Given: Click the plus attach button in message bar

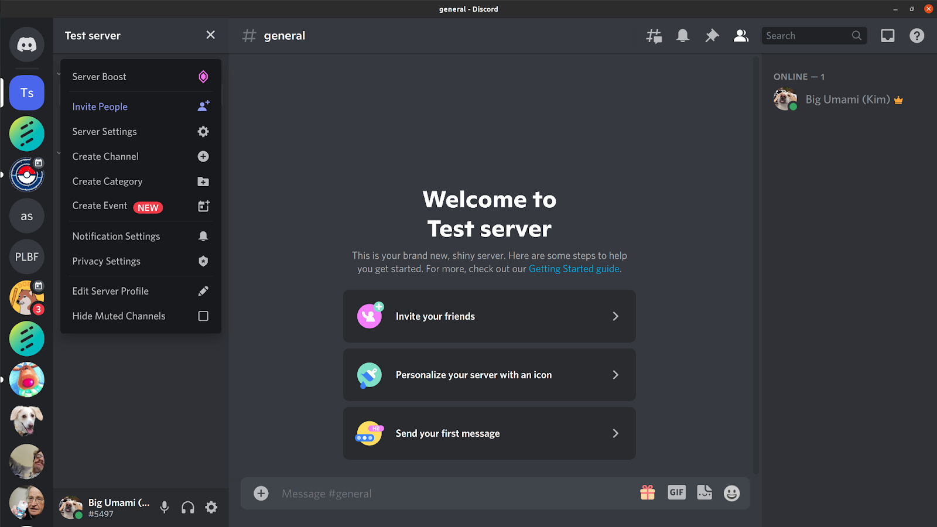Looking at the screenshot, I should point(261,493).
